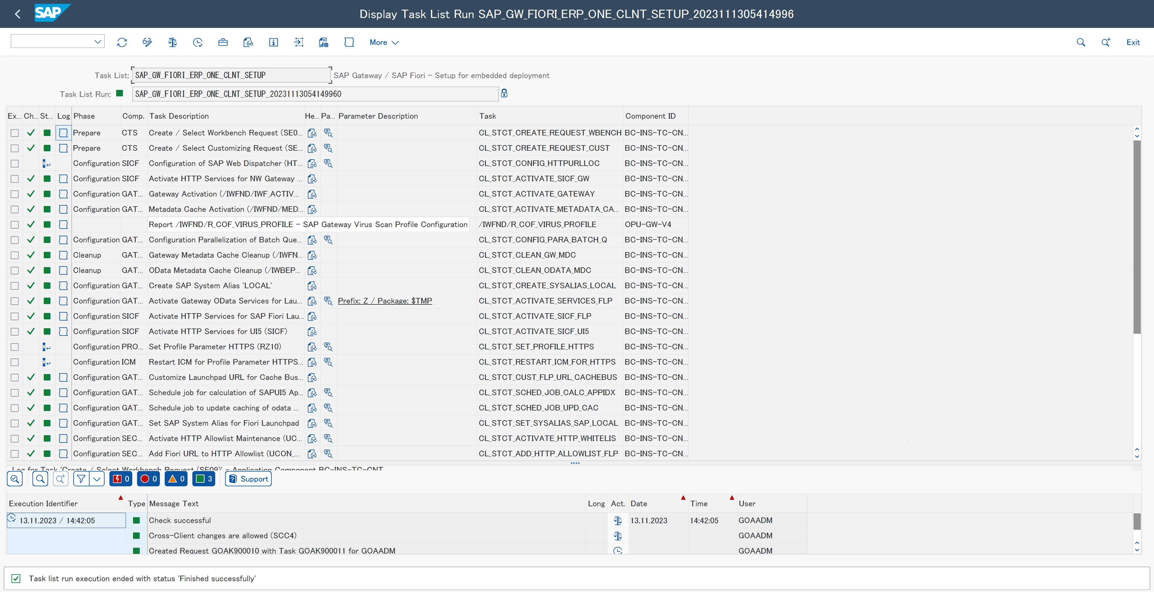Tick execute checkbox for Configuration of SAP Web Dispatcher
The image size is (1154, 592).
[x=15, y=164]
